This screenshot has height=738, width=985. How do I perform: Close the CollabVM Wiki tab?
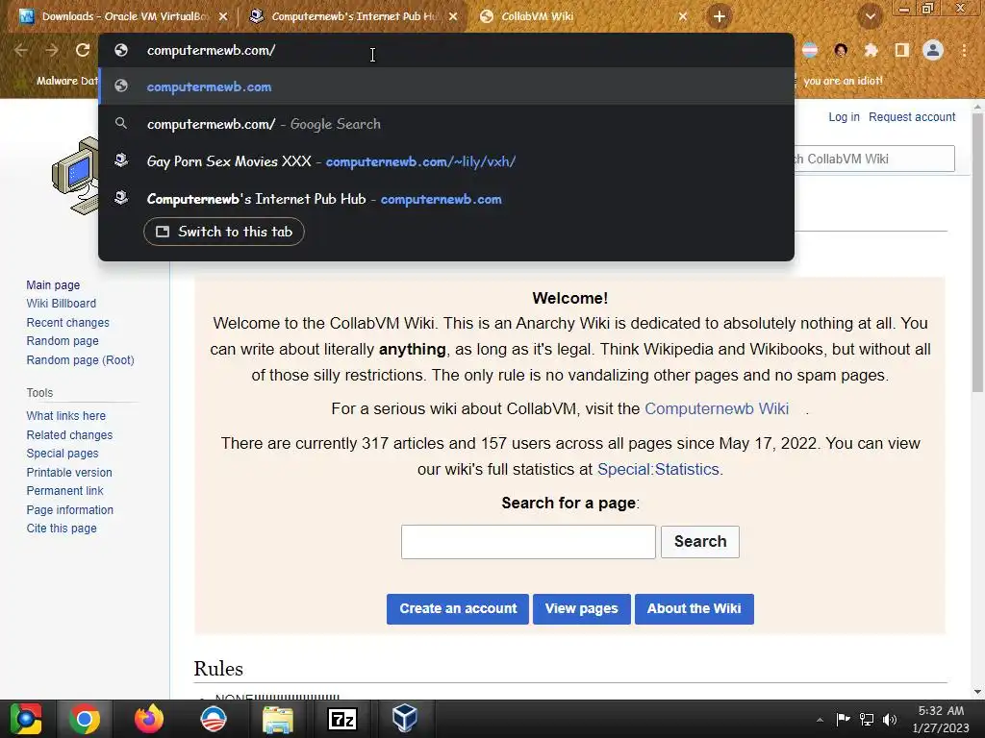683,16
